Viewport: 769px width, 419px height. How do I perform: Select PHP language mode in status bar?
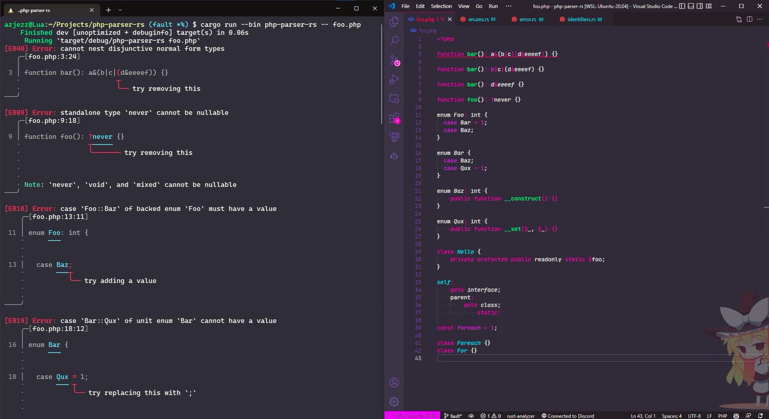click(722, 415)
